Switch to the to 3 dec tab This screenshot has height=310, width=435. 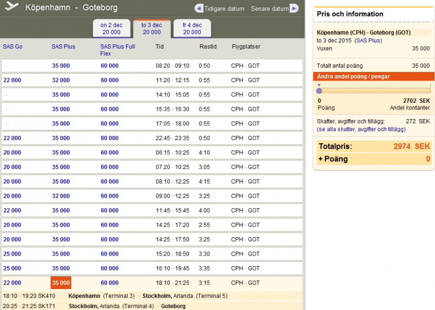click(x=152, y=28)
